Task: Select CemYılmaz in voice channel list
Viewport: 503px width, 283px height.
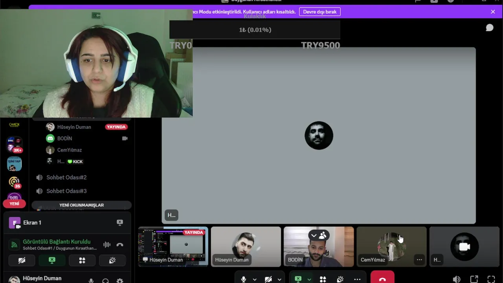Action: (x=69, y=150)
